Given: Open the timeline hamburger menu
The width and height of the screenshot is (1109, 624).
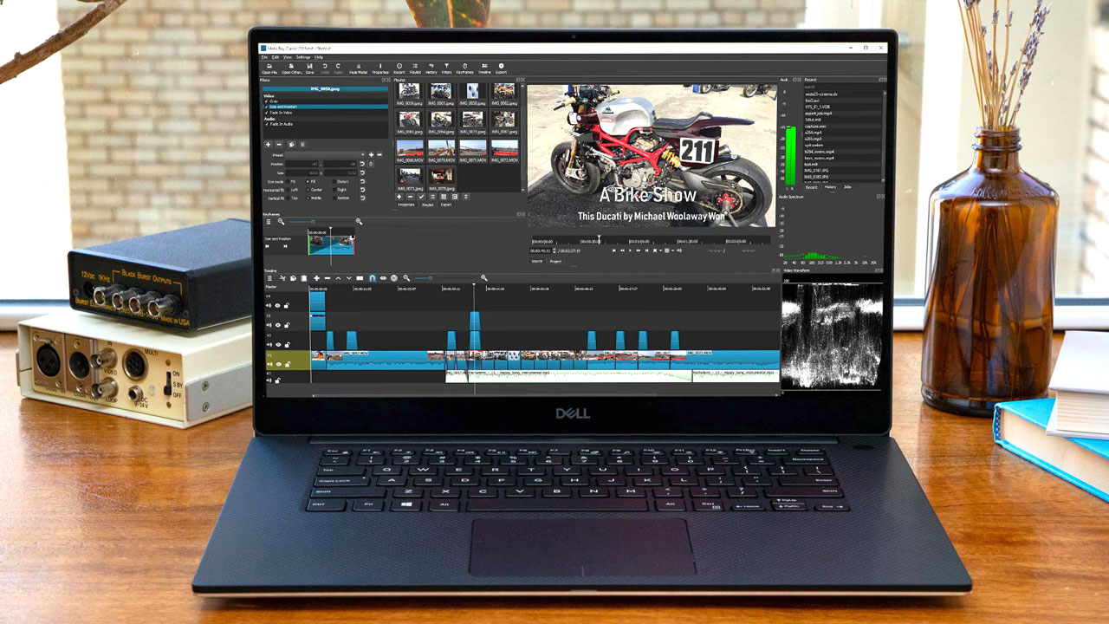Looking at the screenshot, I should pos(270,278).
